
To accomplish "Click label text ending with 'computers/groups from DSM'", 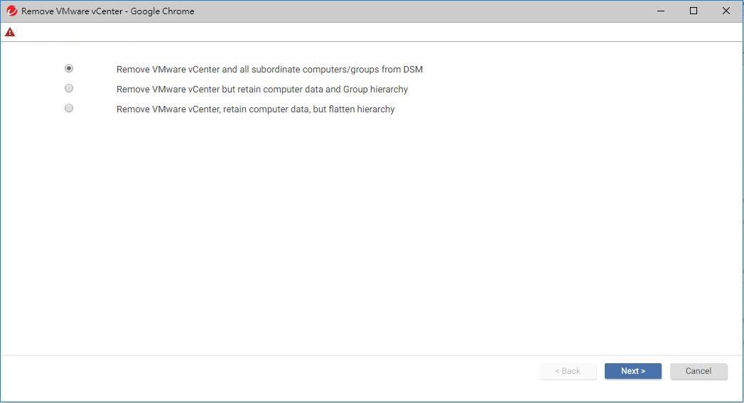I will (x=269, y=70).
